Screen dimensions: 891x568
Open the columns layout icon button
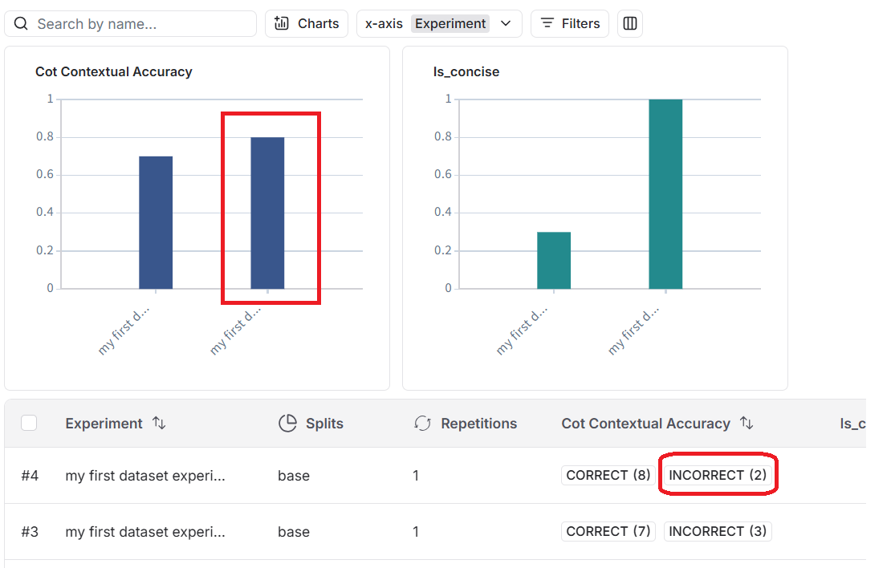tap(630, 24)
